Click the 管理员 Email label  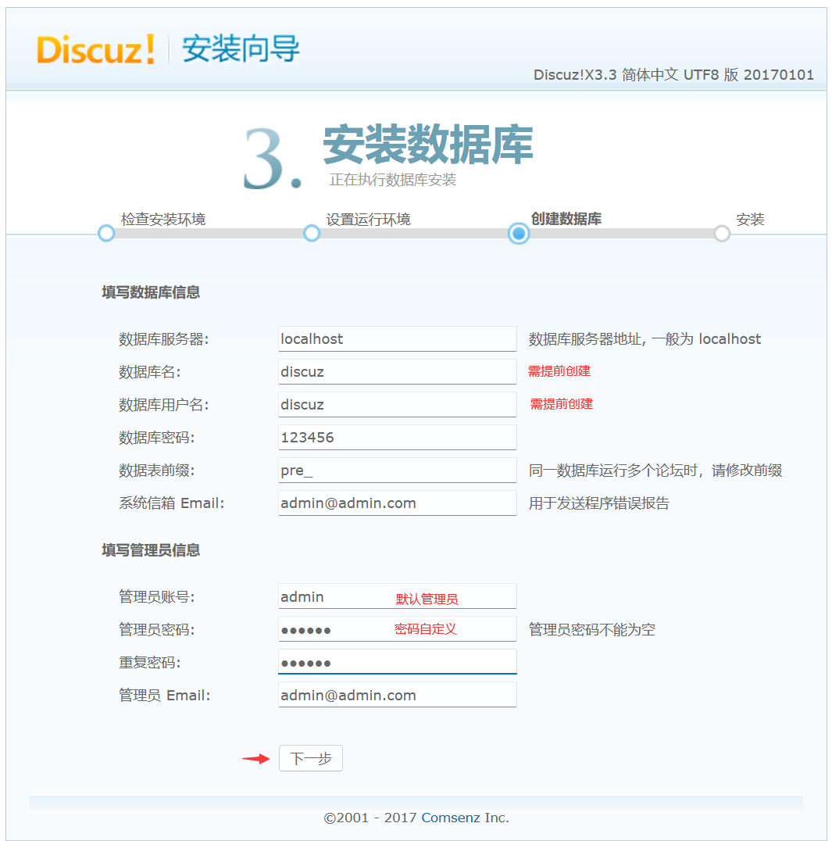[165, 695]
